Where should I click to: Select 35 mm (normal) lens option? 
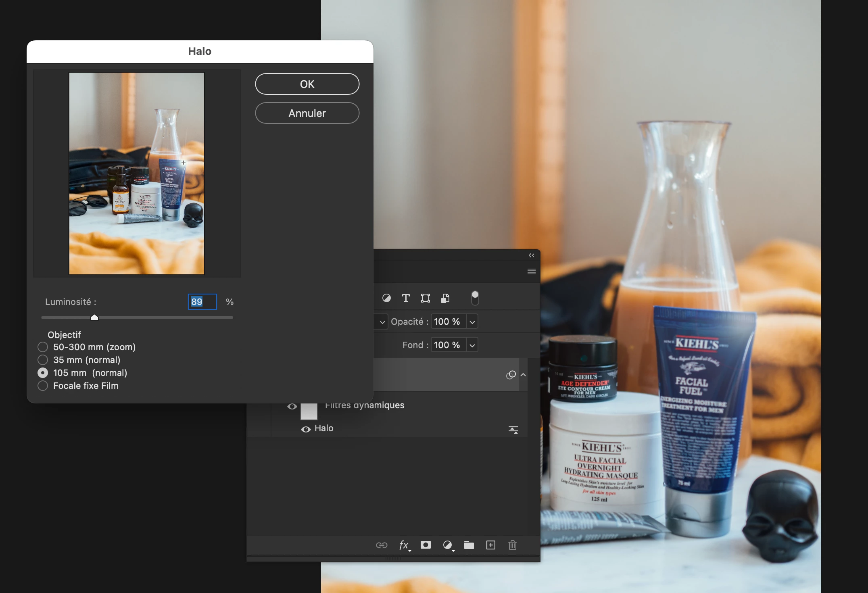pyautogui.click(x=43, y=360)
